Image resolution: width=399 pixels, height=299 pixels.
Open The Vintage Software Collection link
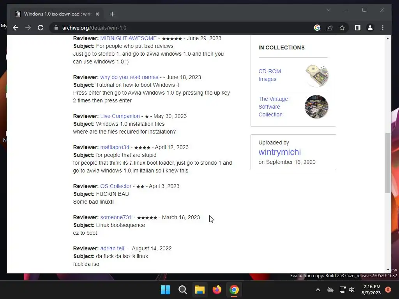point(273,107)
